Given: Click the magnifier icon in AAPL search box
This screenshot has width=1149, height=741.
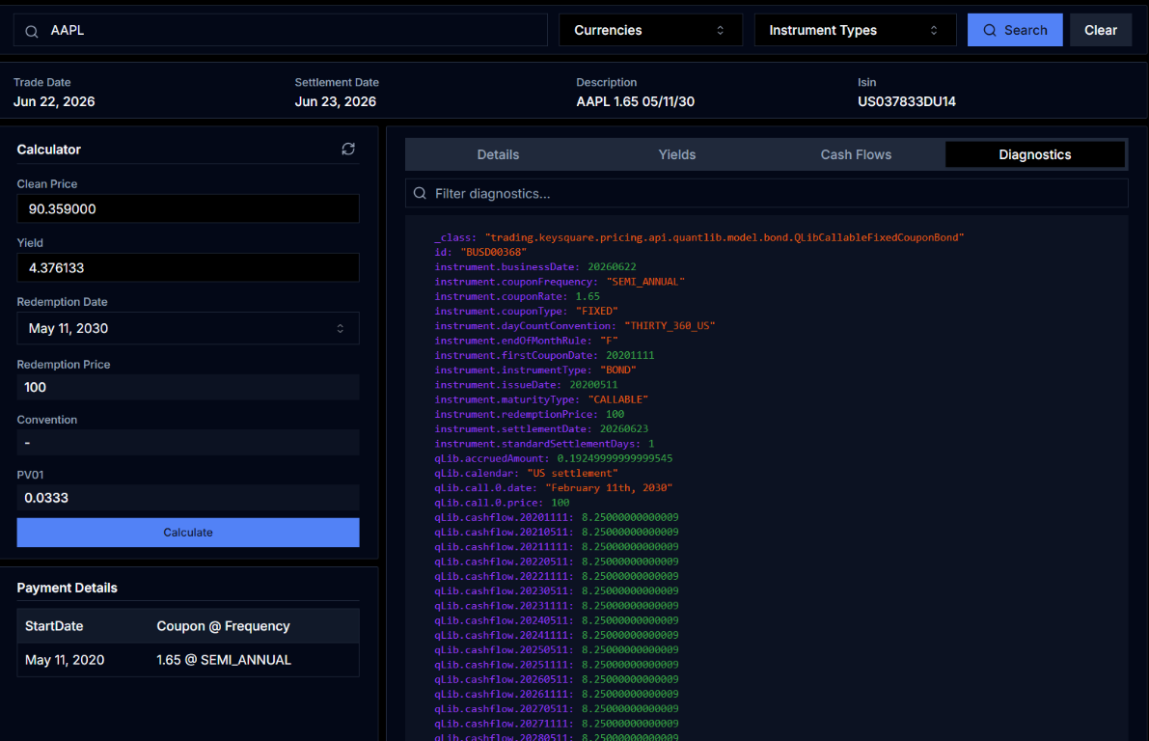Looking at the screenshot, I should click(32, 32).
